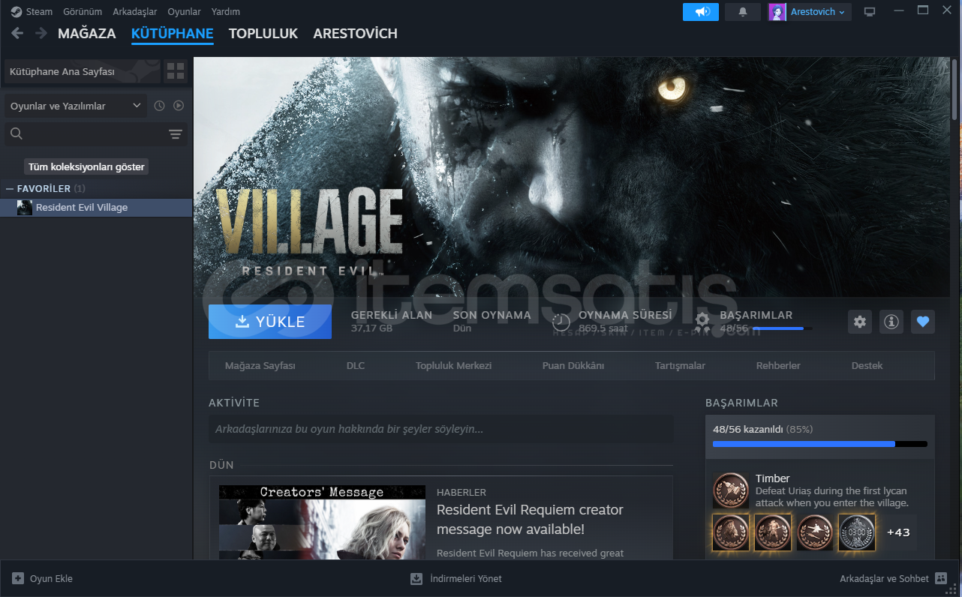Show game info icon
Screen dimensions: 962x597
891,322
